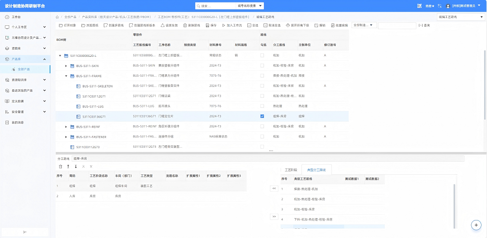This screenshot has height=238, width=487.
Task: Check the checkbox for BUS-5311-REINF
Action: pos(262,126)
